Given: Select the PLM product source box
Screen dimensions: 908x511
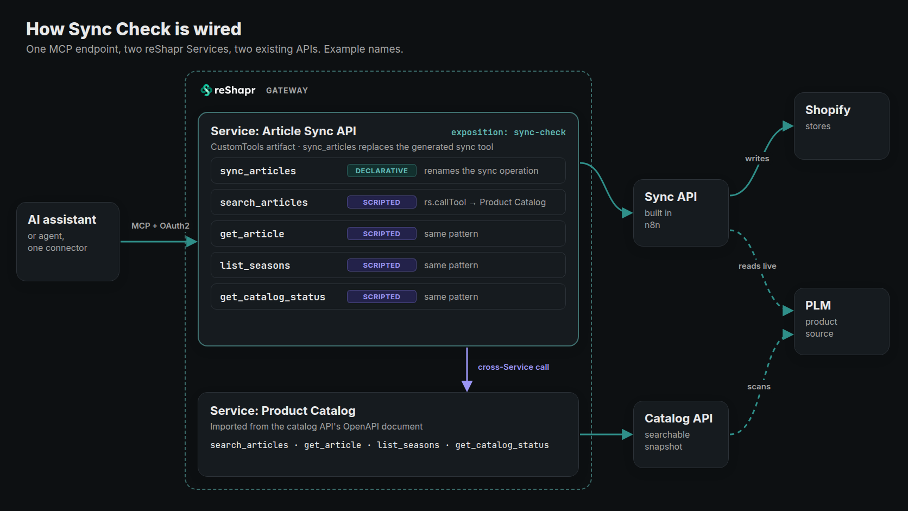Looking at the screenshot, I should [x=842, y=321].
